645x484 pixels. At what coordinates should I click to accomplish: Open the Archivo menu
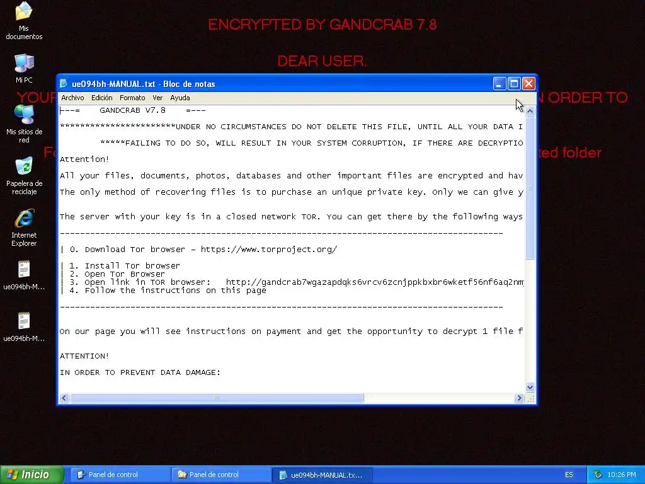72,98
